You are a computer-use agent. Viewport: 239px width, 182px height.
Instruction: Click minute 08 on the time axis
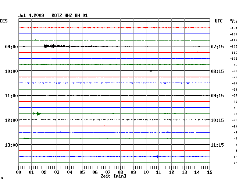click(x=120, y=172)
